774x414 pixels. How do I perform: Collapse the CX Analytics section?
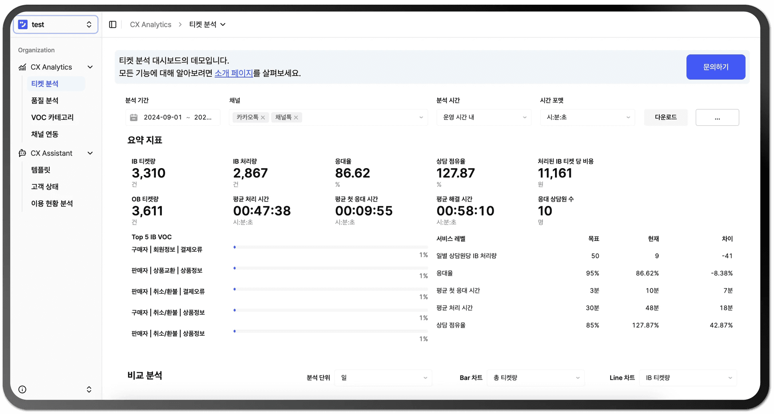coord(90,67)
